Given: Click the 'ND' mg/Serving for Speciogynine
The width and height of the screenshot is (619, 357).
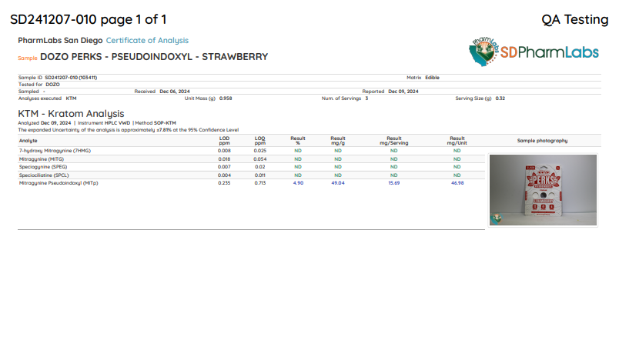Looking at the screenshot, I should 394,167.
